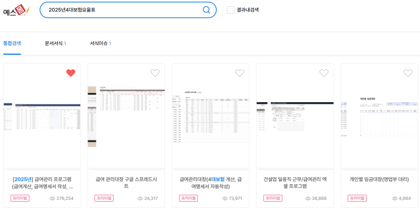Favorite the 급여관리대장(4대보험 계산) card heart

coord(240,73)
